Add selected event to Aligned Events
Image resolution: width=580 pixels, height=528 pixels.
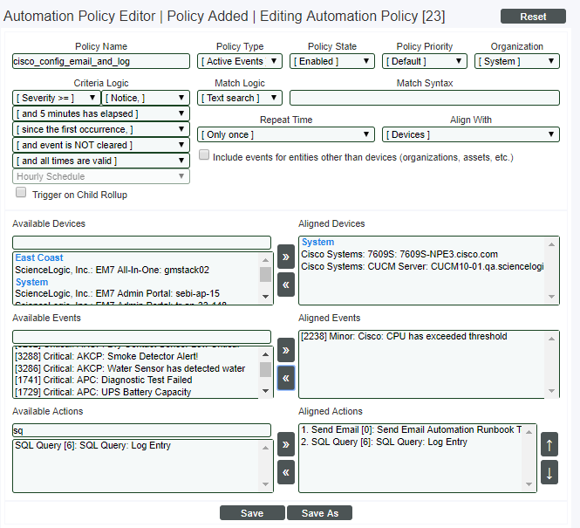(285, 353)
